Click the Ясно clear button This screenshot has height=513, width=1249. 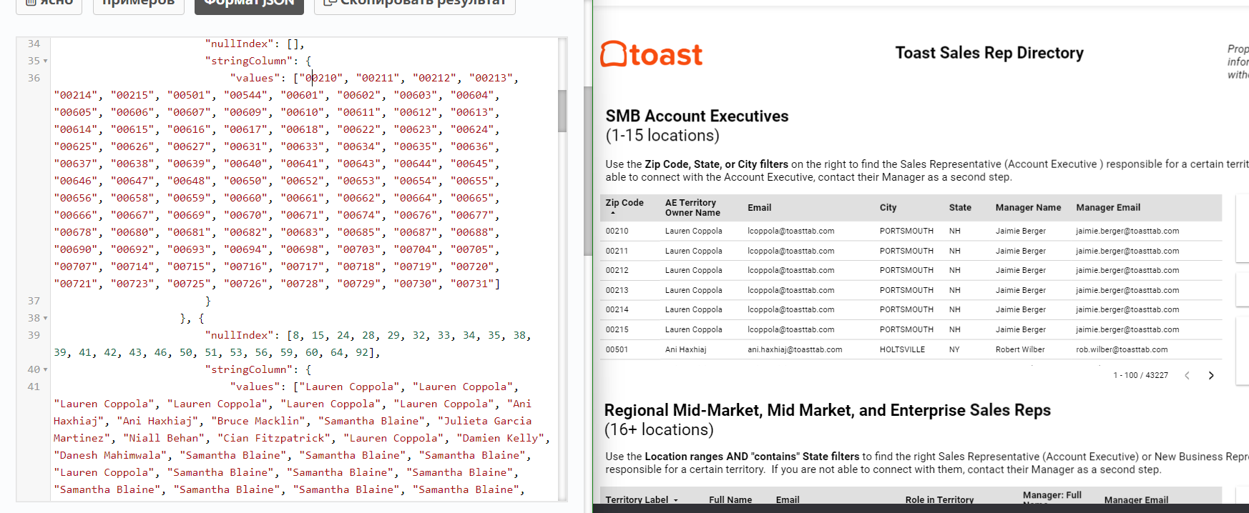coord(49,4)
